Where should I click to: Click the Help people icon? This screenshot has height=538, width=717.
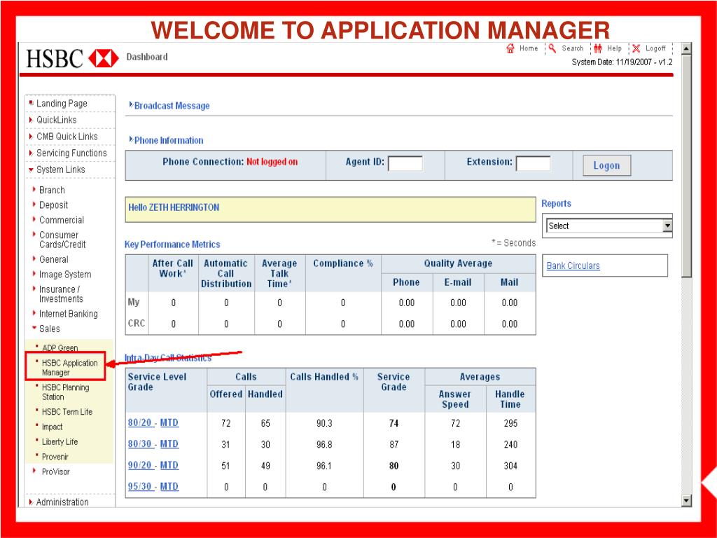point(598,48)
